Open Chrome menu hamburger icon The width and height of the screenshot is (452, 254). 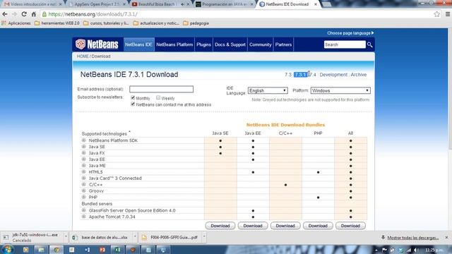pyautogui.click(x=447, y=14)
